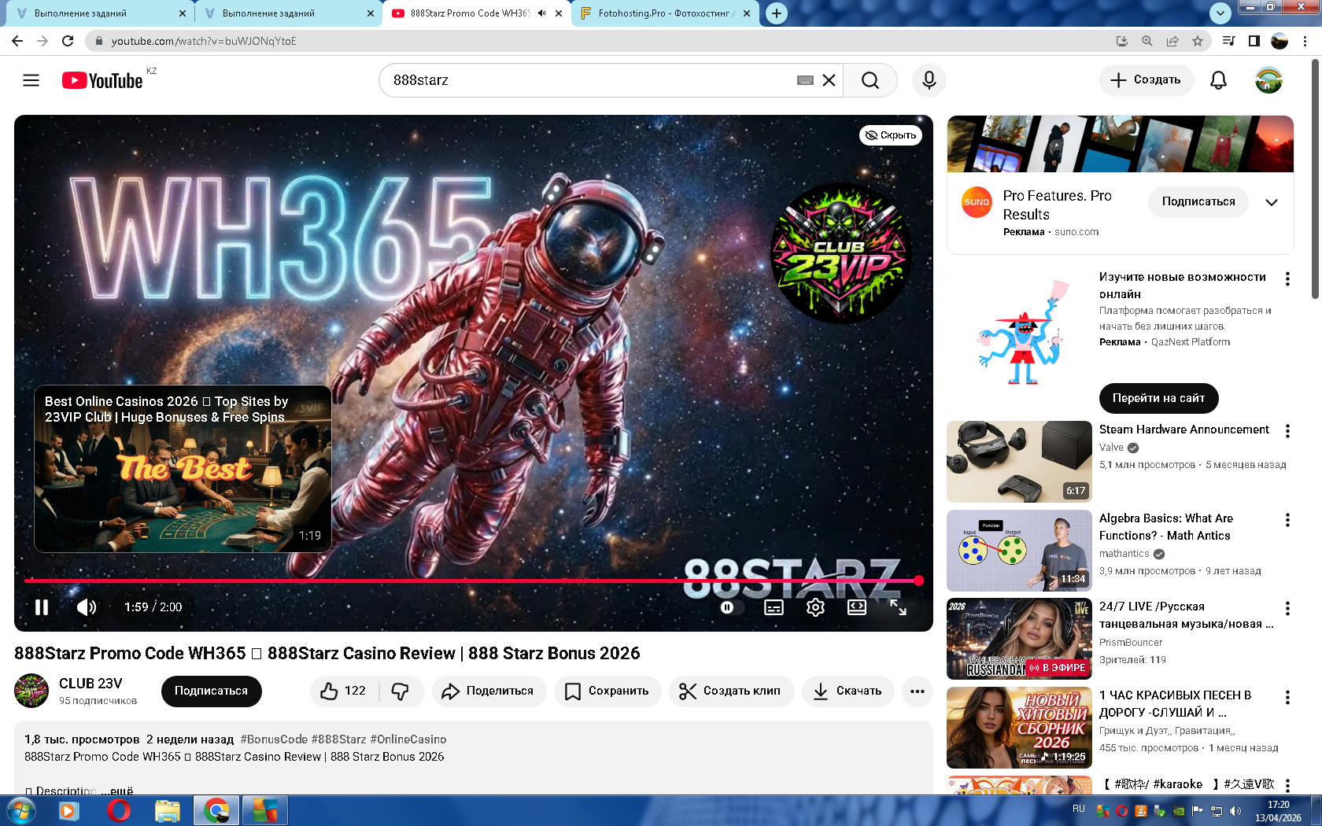This screenshot has width=1322, height=826.
Task: Click the video progress bar
Action: [472, 581]
